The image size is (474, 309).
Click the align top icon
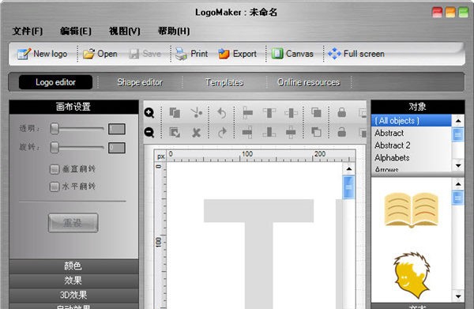click(x=269, y=113)
